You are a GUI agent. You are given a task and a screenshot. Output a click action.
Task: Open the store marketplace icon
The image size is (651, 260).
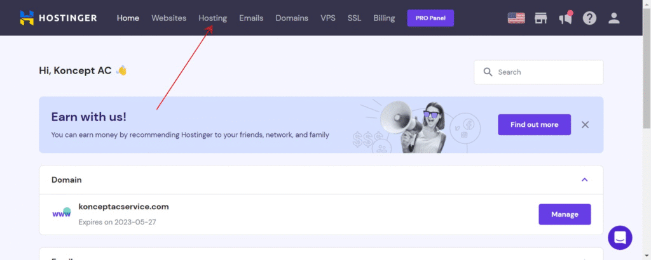pyautogui.click(x=540, y=18)
